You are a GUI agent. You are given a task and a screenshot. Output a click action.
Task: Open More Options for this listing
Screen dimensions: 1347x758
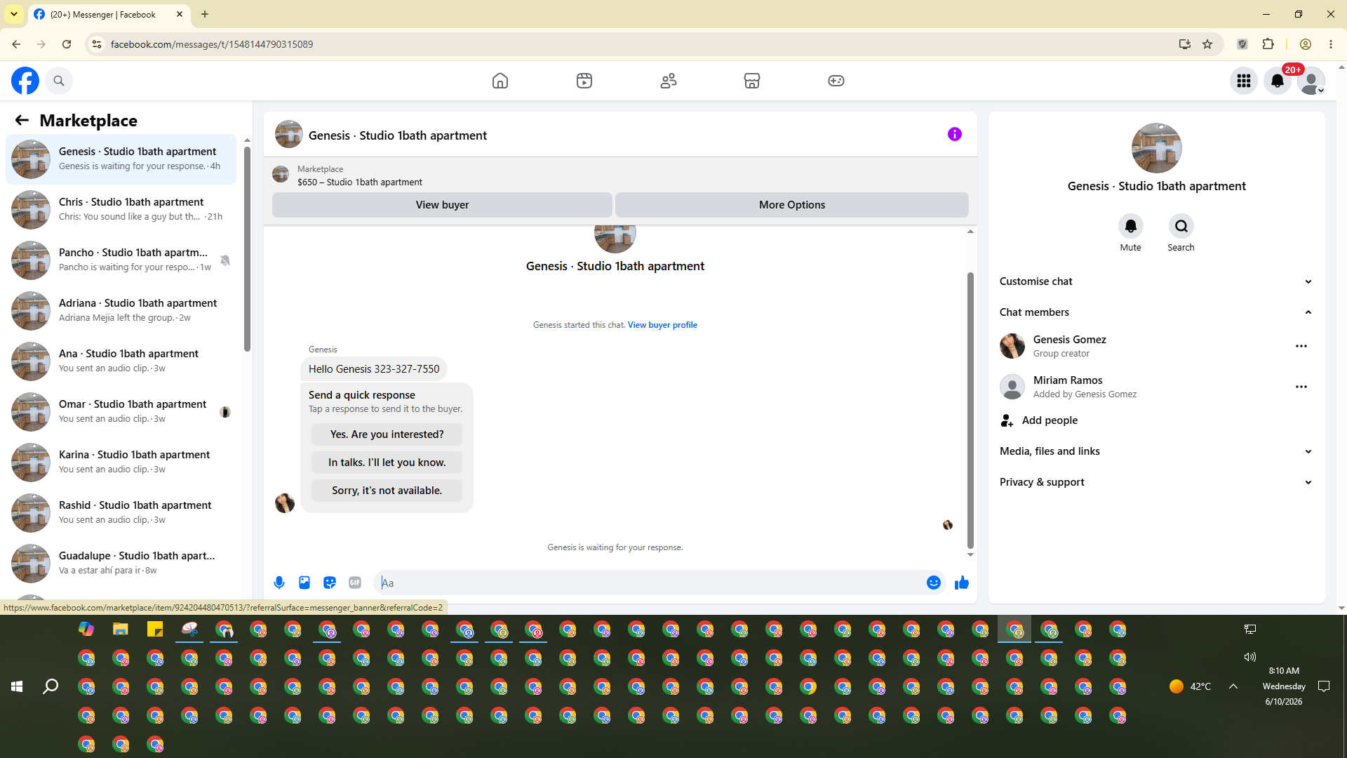(792, 205)
